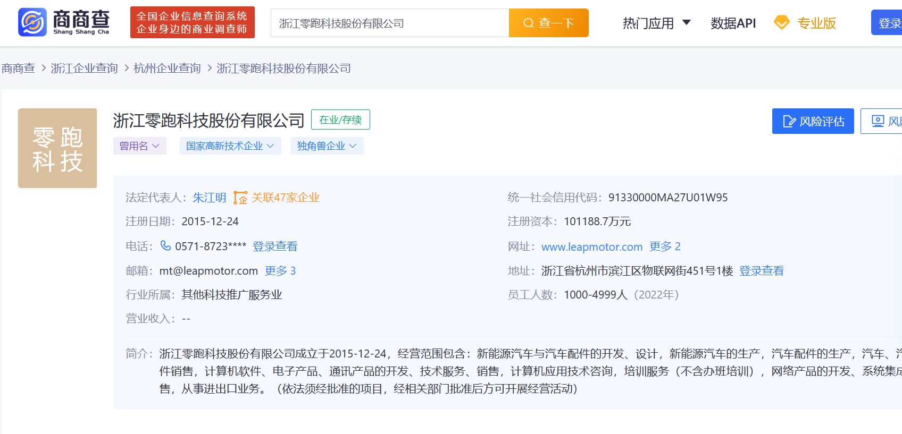
Task: Click the diamond icon beside 专业版
Action: click(x=781, y=23)
